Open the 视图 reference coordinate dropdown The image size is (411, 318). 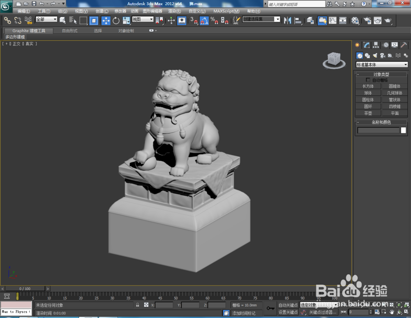pos(143,19)
